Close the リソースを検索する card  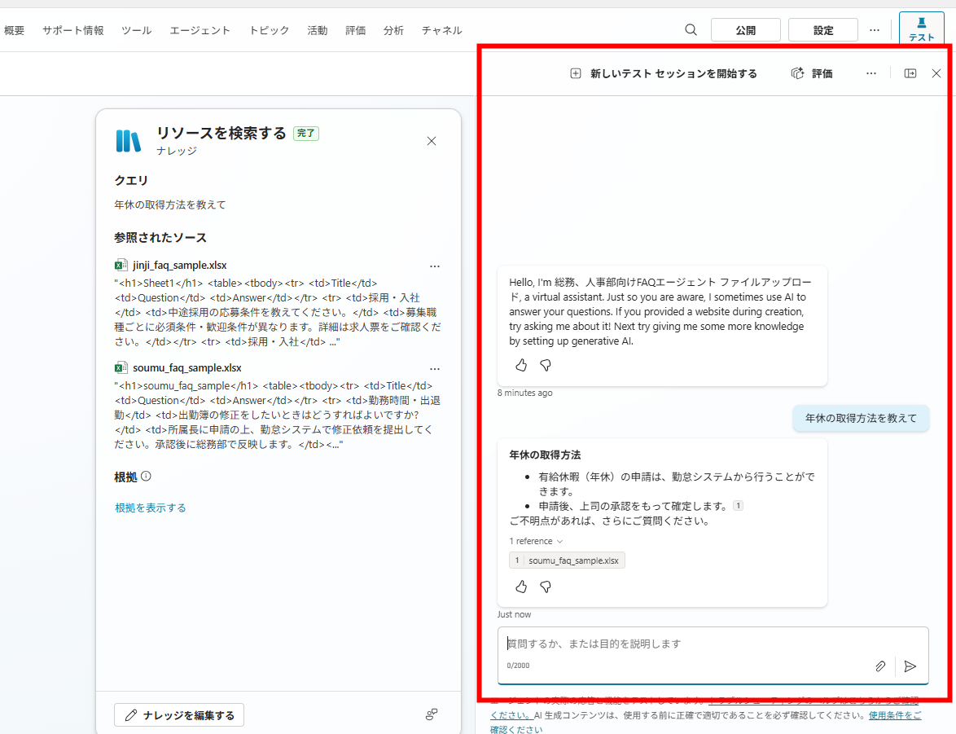click(x=432, y=141)
